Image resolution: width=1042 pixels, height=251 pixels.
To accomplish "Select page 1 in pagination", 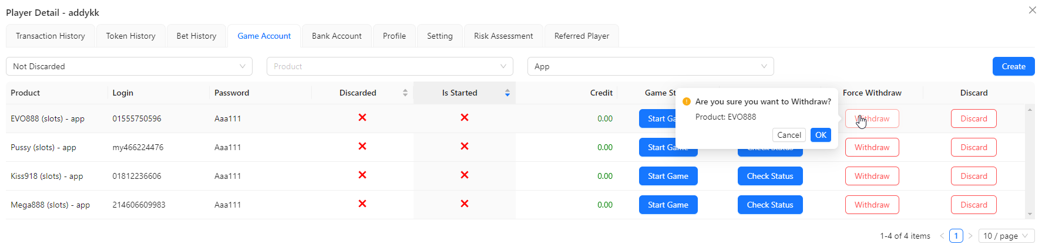I will (956, 236).
